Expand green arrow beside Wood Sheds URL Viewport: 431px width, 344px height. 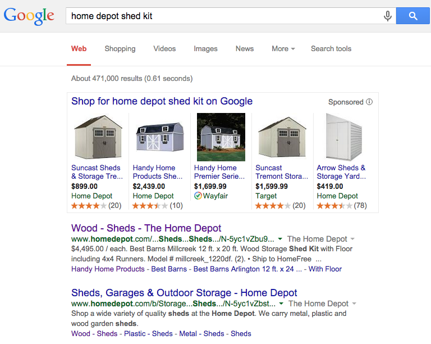(280, 239)
